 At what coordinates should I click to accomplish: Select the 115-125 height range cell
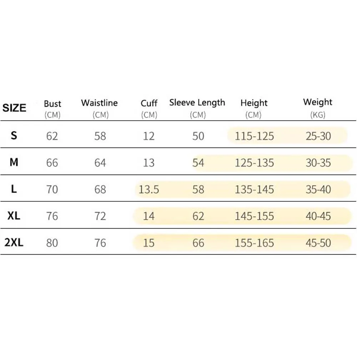click(x=254, y=136)
